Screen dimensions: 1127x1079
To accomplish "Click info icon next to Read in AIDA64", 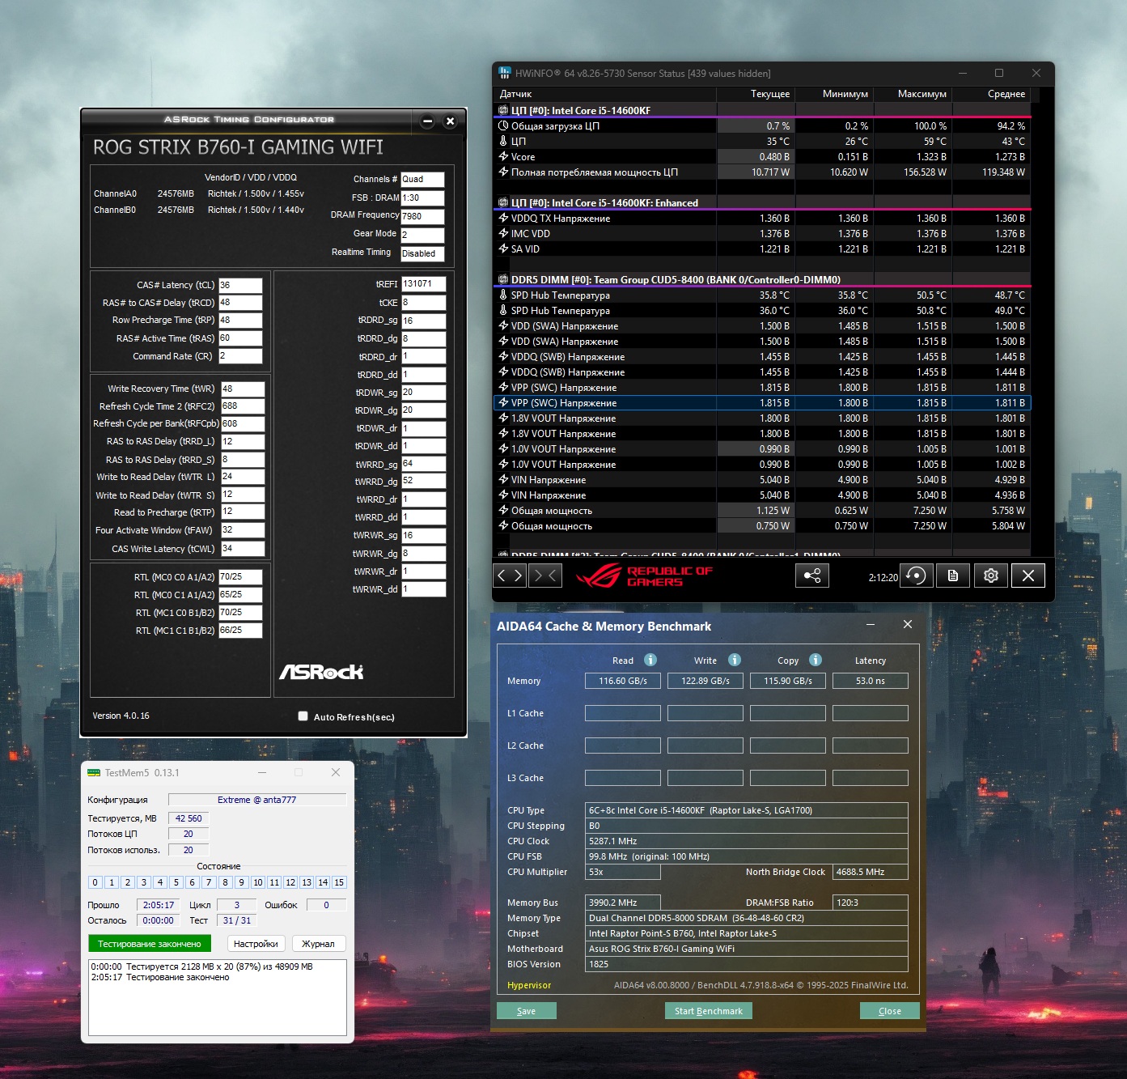I will point(650,660).
